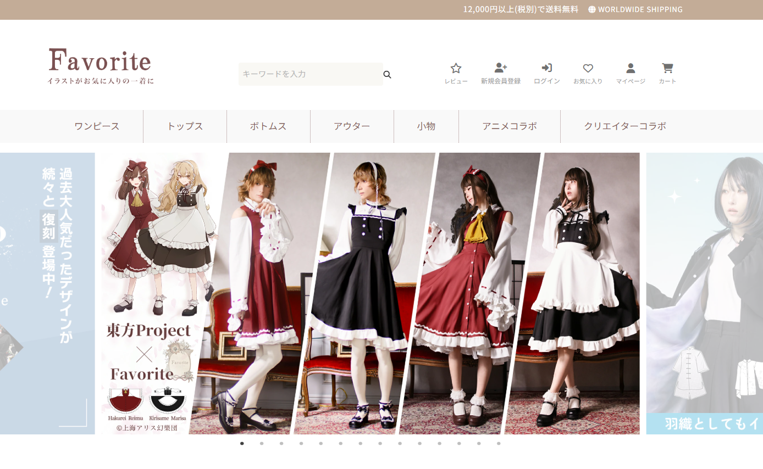
Task: Select the ninth carousel pagination dot
Action: [400, 443]
